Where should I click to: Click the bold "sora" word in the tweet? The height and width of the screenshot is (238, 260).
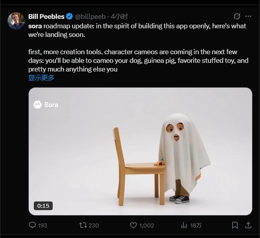(x=35, y=26)
